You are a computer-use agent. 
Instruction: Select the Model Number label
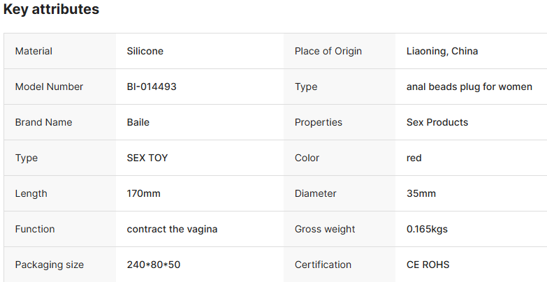tap(49, 87)
